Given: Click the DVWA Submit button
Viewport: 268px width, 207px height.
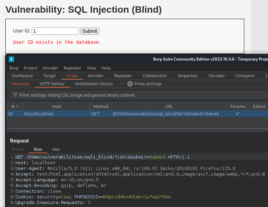Looking at the screenshot, I should pos(89,31).
